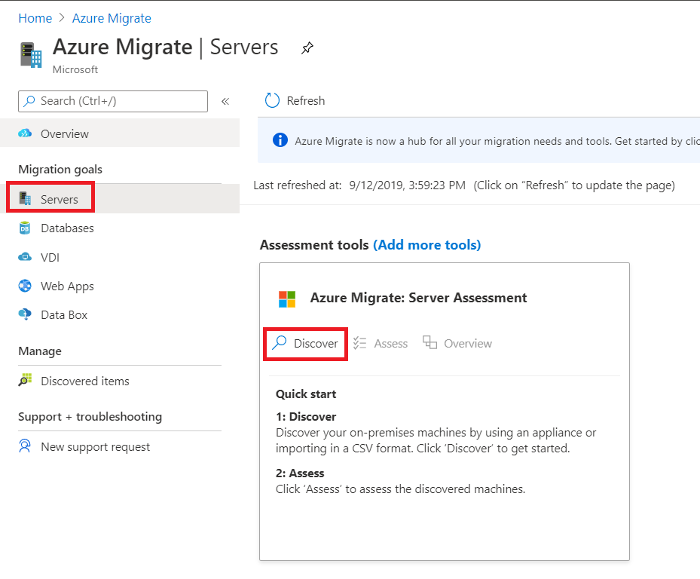Collapse the left sidebar menu
The width and height of the screenshot is (700, 579).
click(225, 102)
